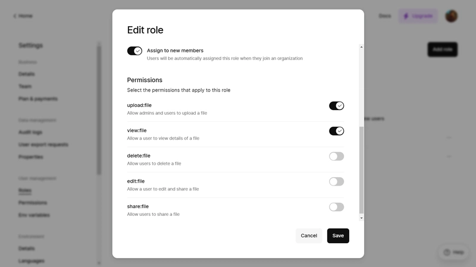This screenshot has width=476, height=267.
Task: Enable the edit:file permission switch
Action: coord(336,181)
